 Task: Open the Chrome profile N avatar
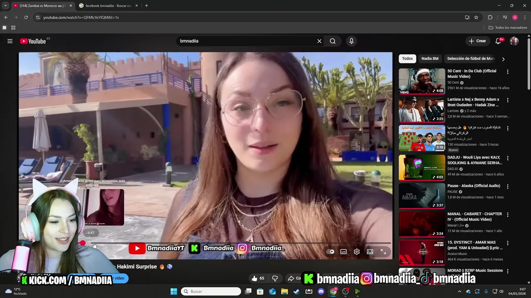point(515,17)
